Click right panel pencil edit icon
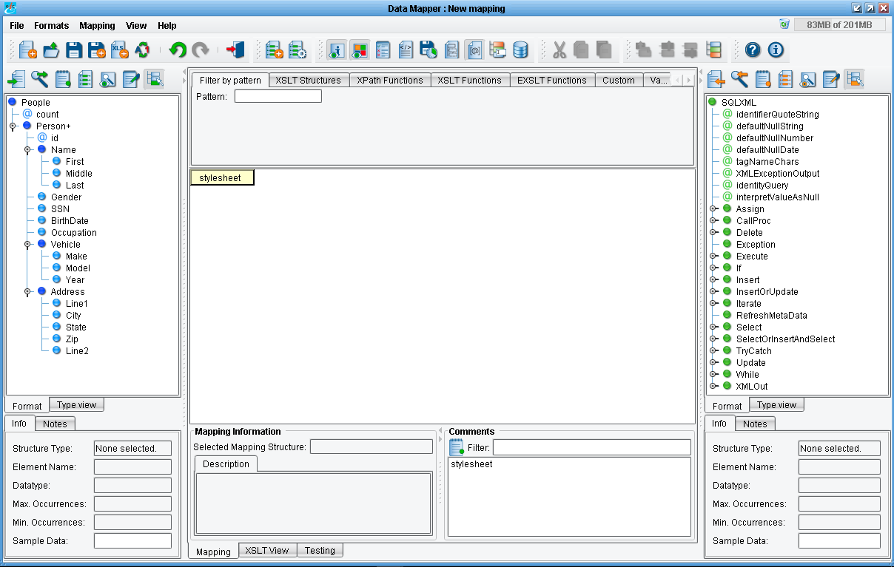This screenshot has height=567, width=894. pyautogui.click(x=831, y=79)
